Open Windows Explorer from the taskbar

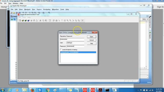tap(25, 90)
